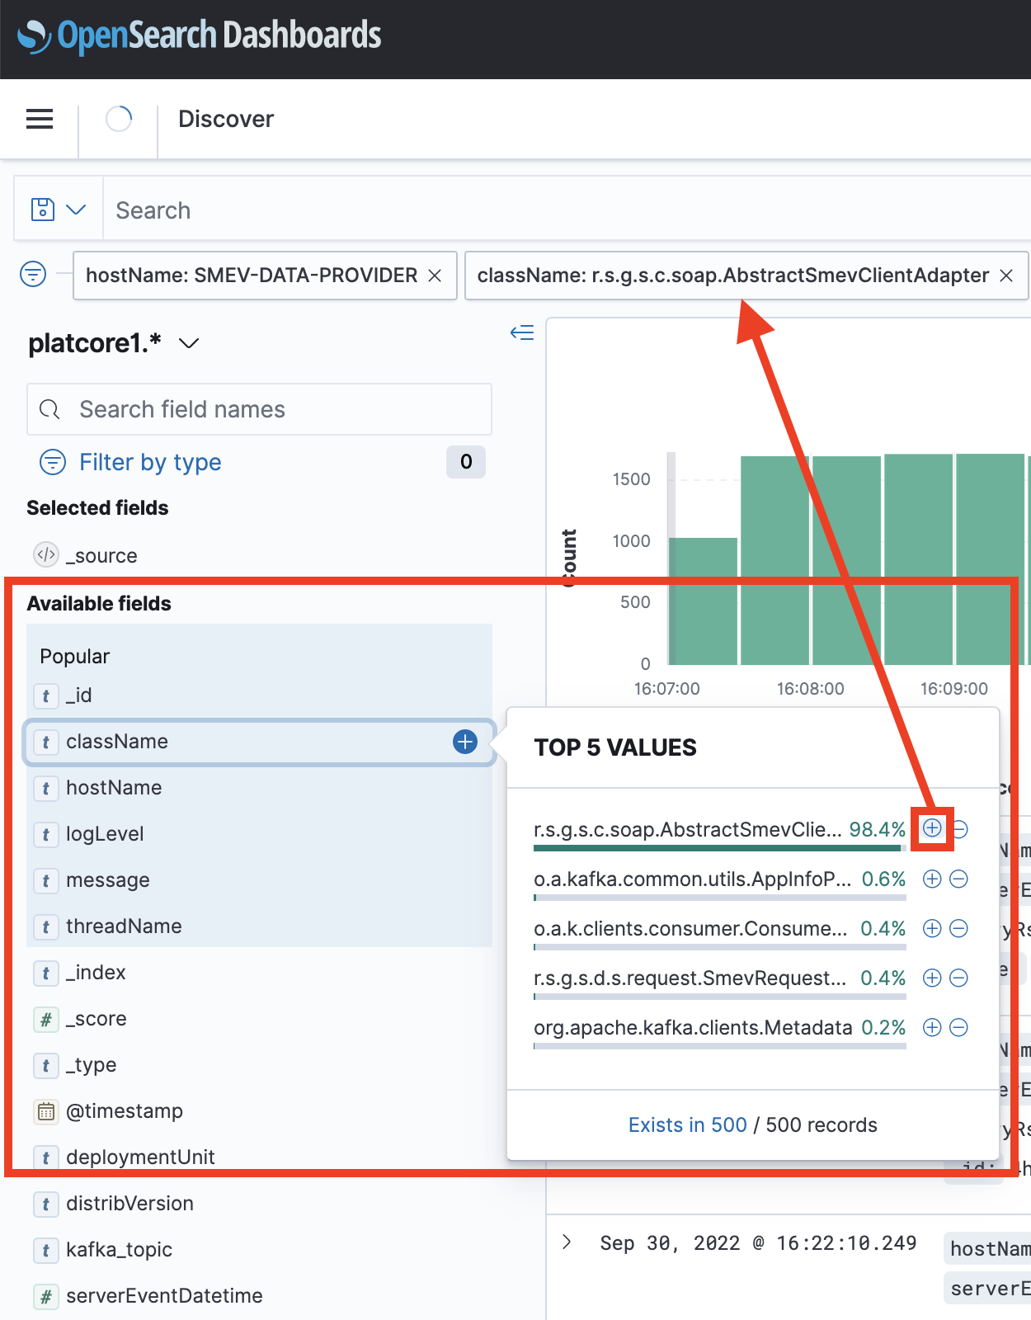This screenshot has height=1320, width=1031.
Task: Open the _index field details
Action: coord(96,973)
